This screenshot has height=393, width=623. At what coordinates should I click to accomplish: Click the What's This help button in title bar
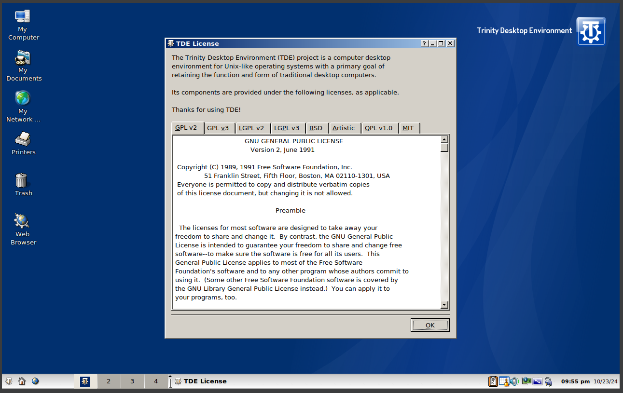[424, 43]
